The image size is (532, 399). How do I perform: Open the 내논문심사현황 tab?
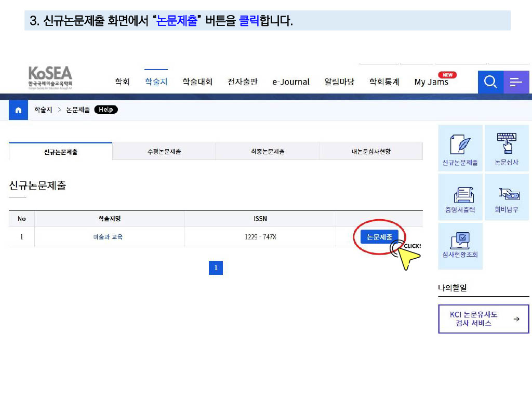371,152
